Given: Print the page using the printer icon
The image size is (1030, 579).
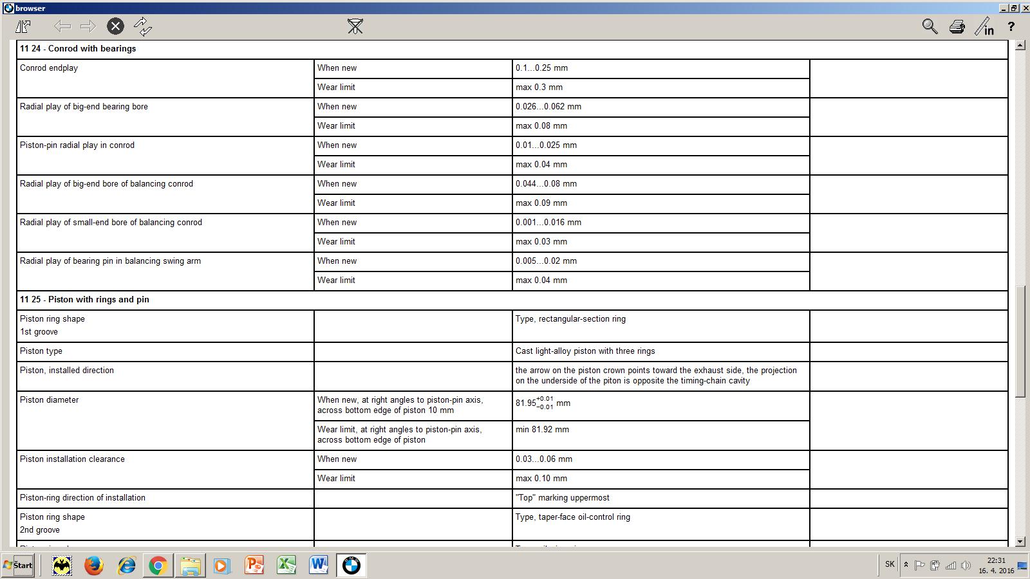Looking at the screenshot, I should coord(957,26).
